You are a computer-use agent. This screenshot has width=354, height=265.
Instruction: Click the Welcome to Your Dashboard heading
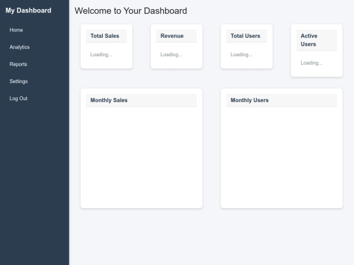pyautogui.click(x=130, y=11)
